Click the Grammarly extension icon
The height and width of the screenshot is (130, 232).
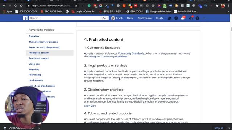point(89,6)
